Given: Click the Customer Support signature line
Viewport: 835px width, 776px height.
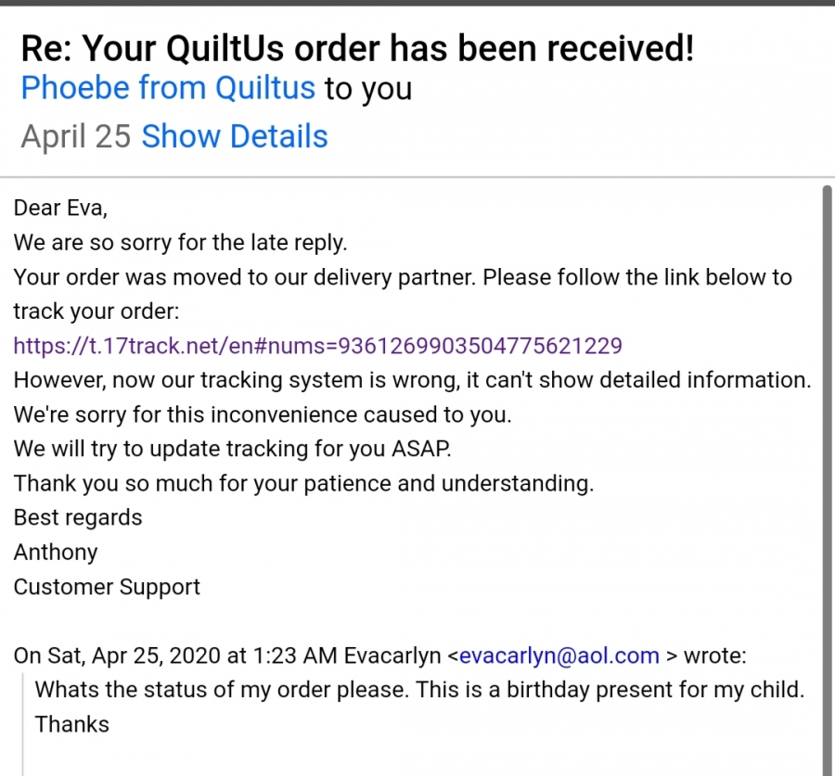Looking at the screenshot, I should coord(107,587).
